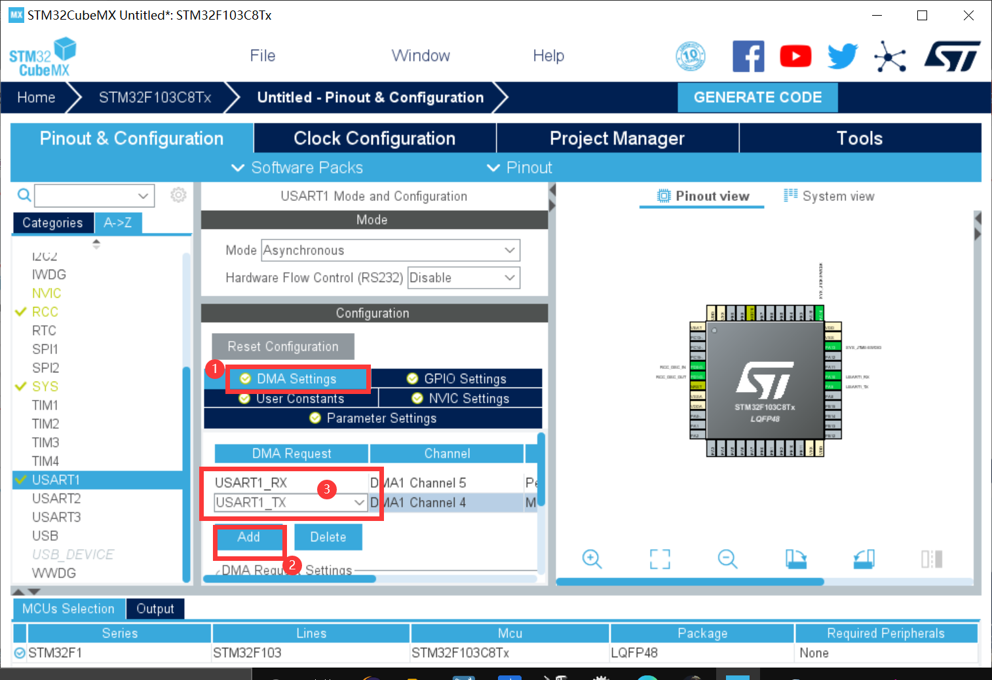The height and width of the screenshot is (680, 992).
Task: Add a new DMA request
Action: pos(248,537)
